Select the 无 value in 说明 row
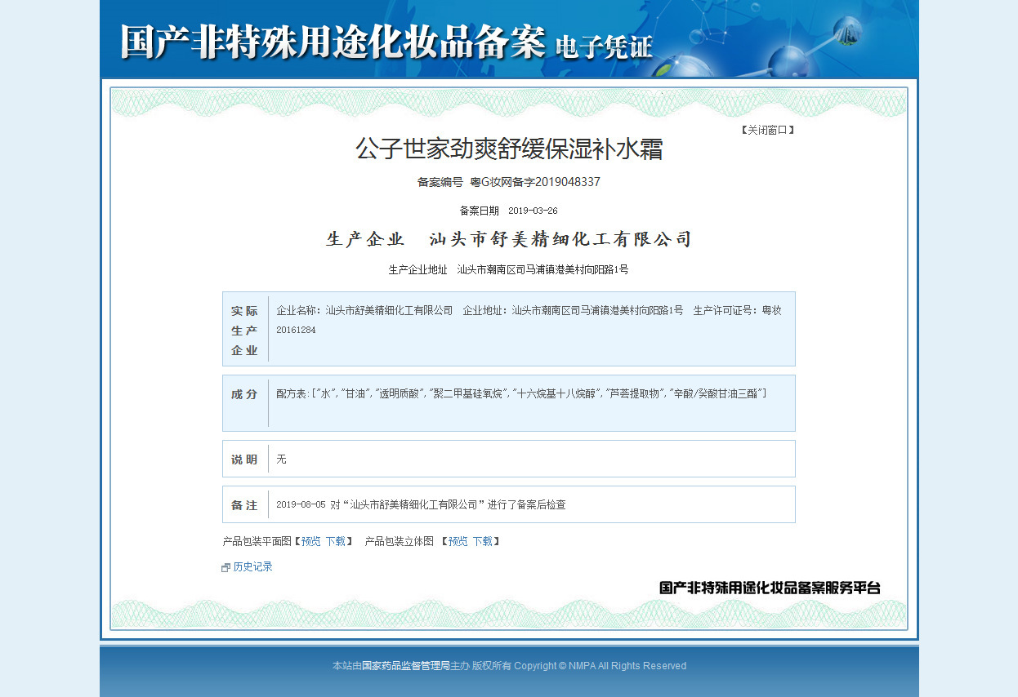This screenshot has height=697, width=1018. 282,459
